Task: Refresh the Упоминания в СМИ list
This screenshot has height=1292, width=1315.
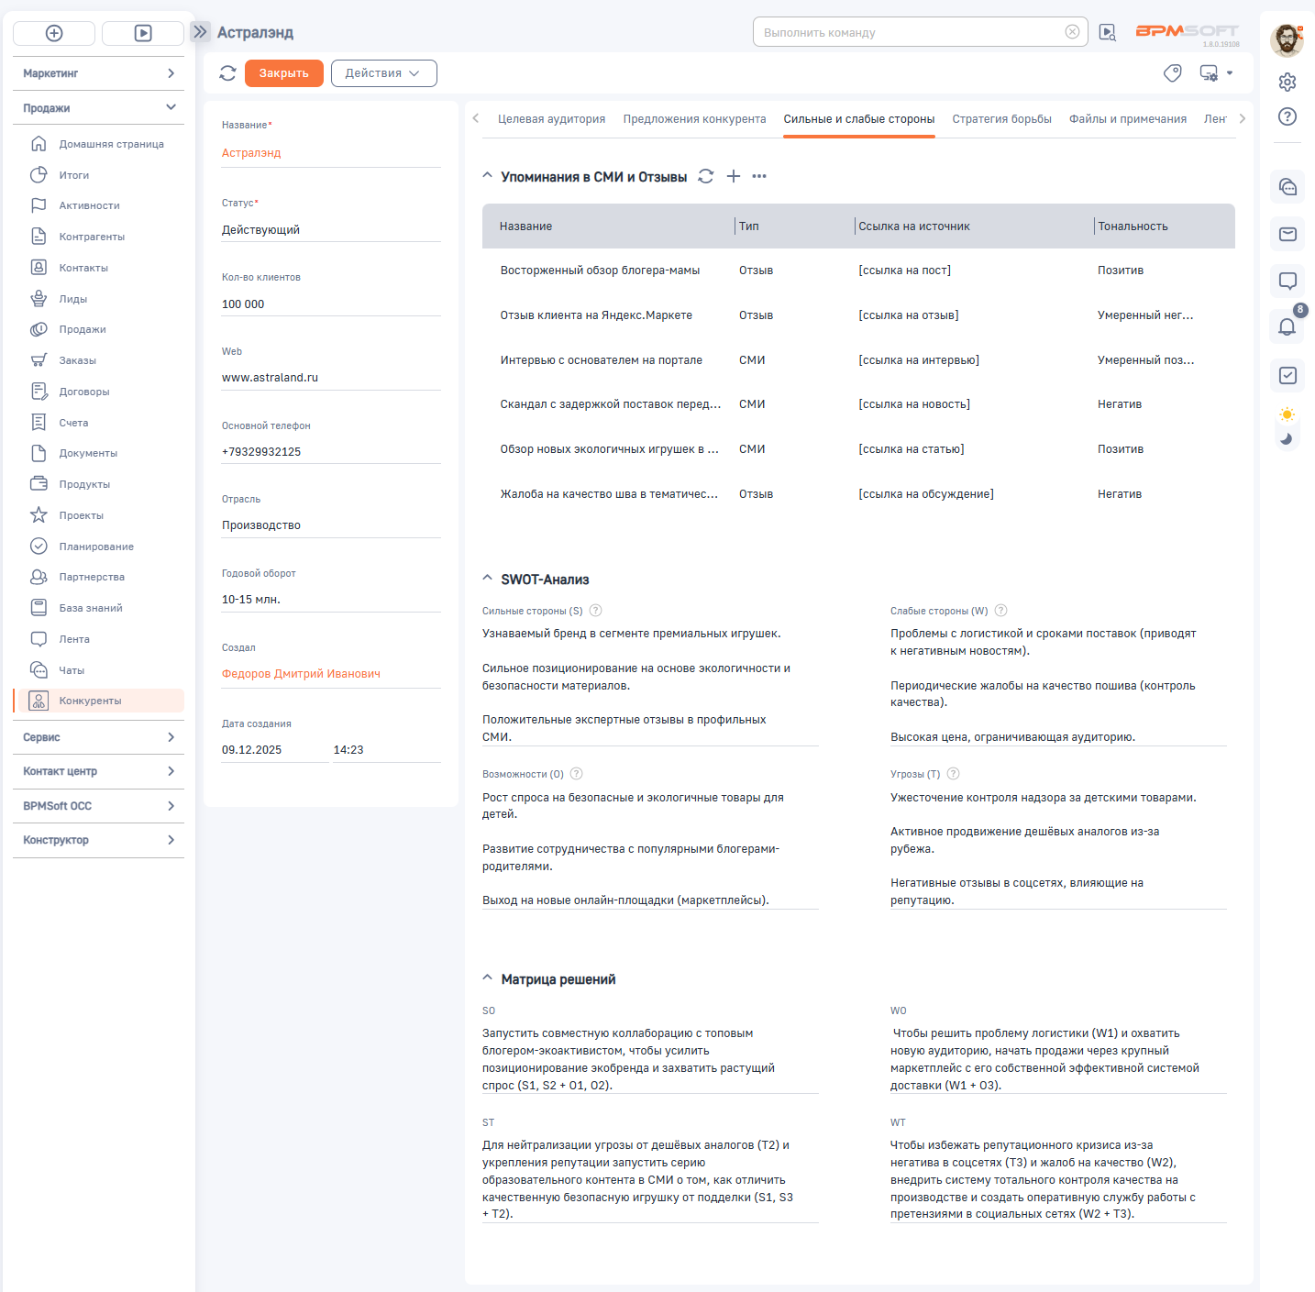Action: [x=705, y=176]
